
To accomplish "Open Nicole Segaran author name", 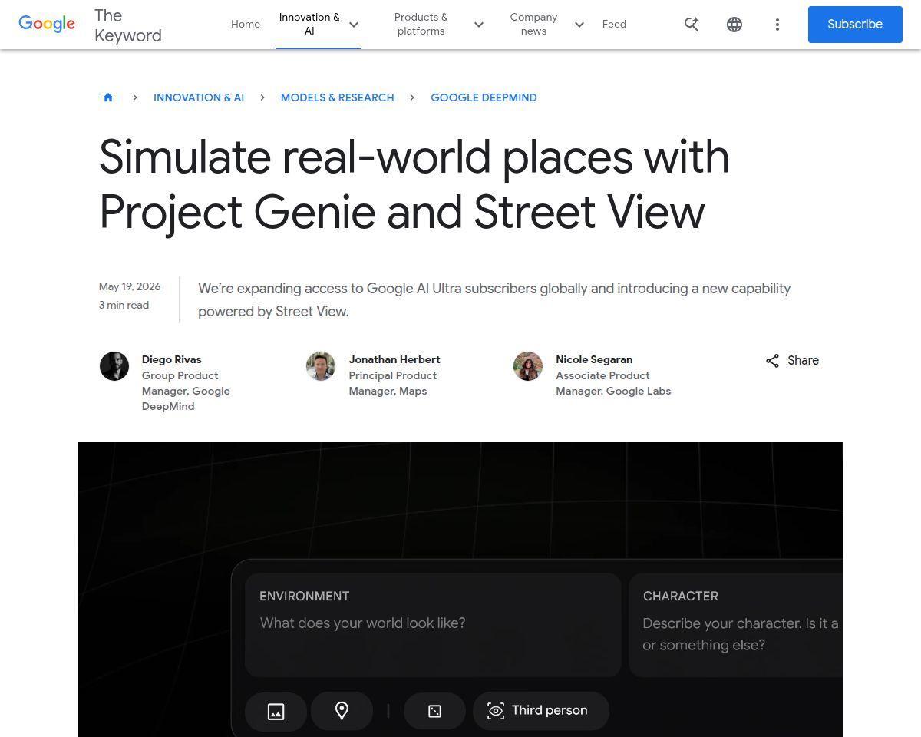I will [x=594, y=359].
